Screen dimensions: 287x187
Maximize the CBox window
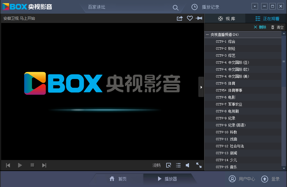(x=272, y=6)
